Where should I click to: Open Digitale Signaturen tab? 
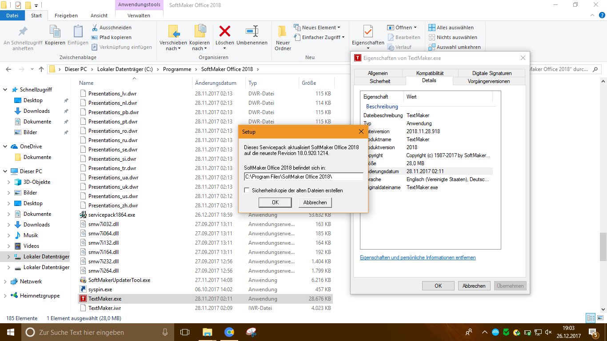point(492,73)
